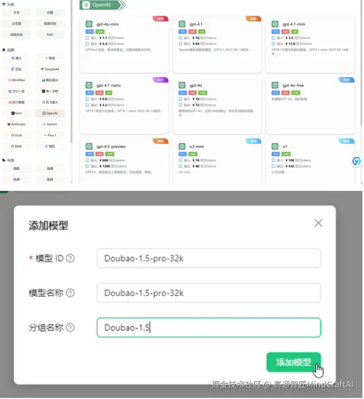Click the gpt-4.1 model logo icon
Screen dimensions: 364x399
pos(182,24)
